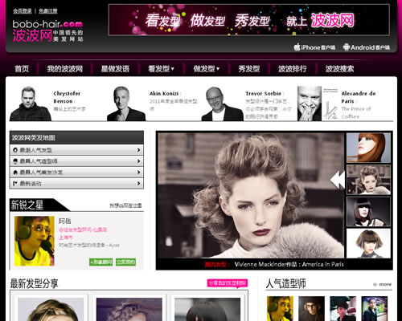The width and height of the screenshot is (402, 321).
Task: Select the red-haired model thumbnail
Action: (x=368, y=148)
